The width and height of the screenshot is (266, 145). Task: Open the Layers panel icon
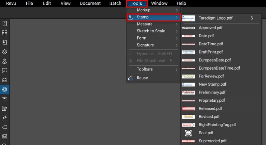tap(5, 52)
